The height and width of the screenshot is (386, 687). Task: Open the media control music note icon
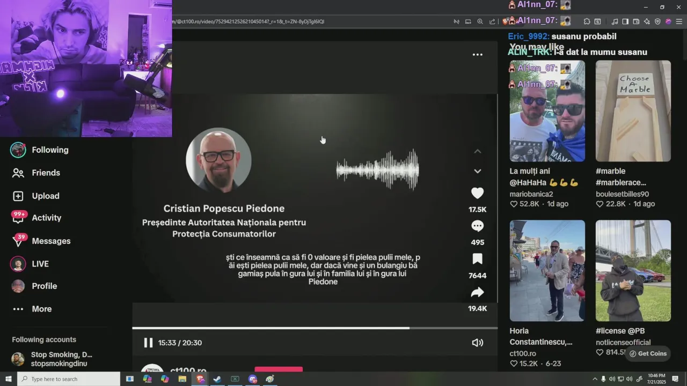615,21
